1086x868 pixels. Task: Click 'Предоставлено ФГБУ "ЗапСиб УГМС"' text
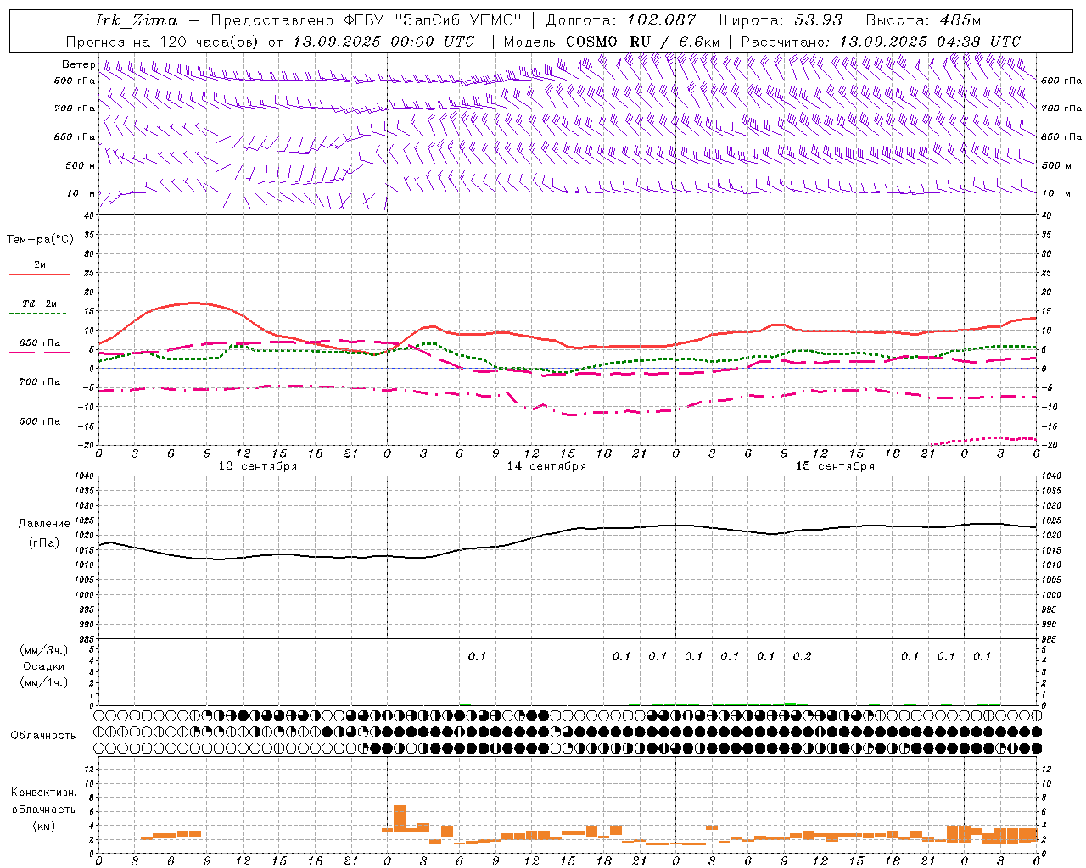click(366, 20)
